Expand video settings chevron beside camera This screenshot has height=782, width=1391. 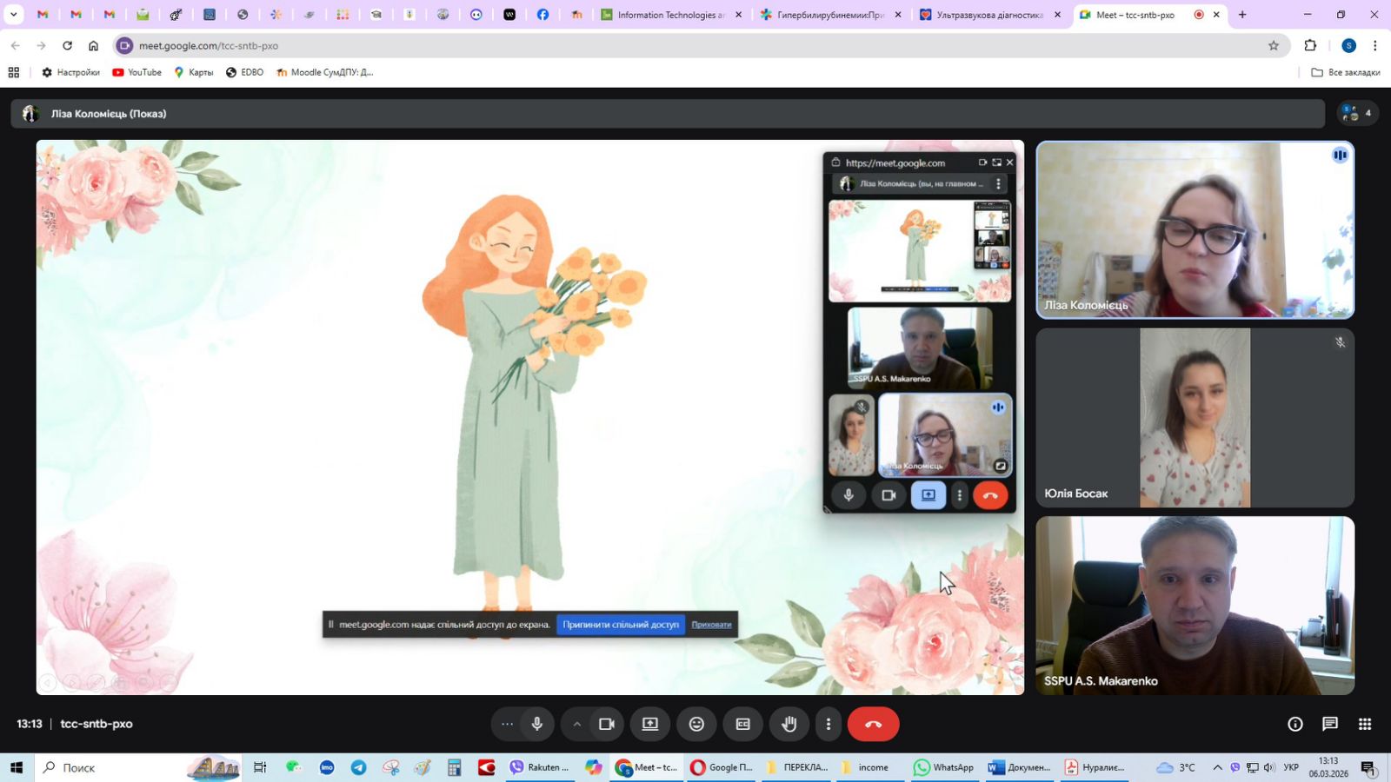(576, 724)
